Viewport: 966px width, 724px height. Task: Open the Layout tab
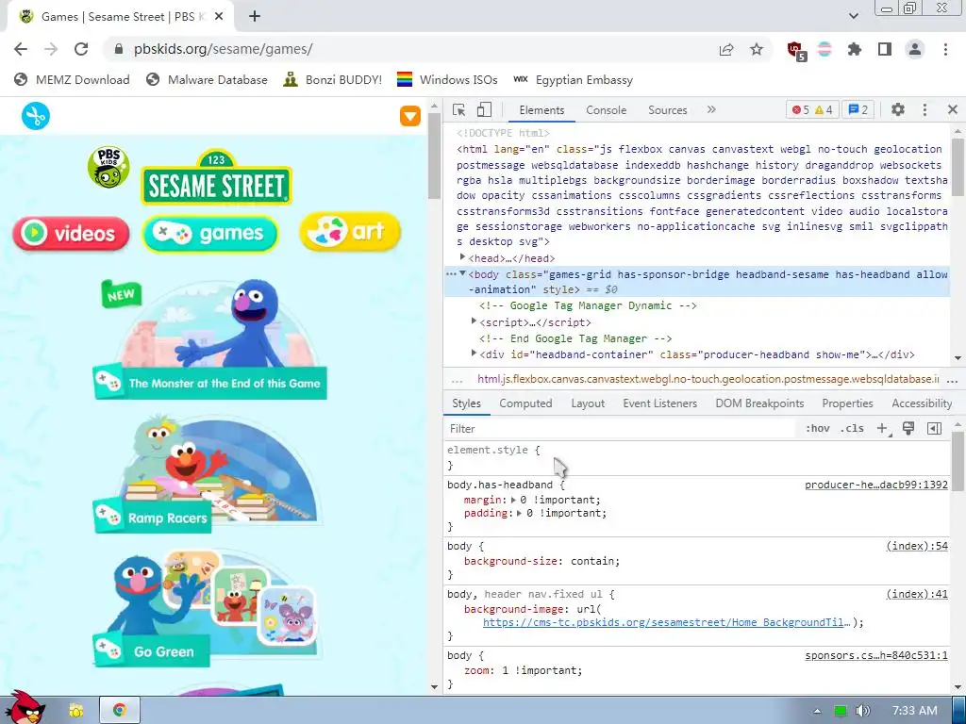pyautogui.click(x=588, y=403)
